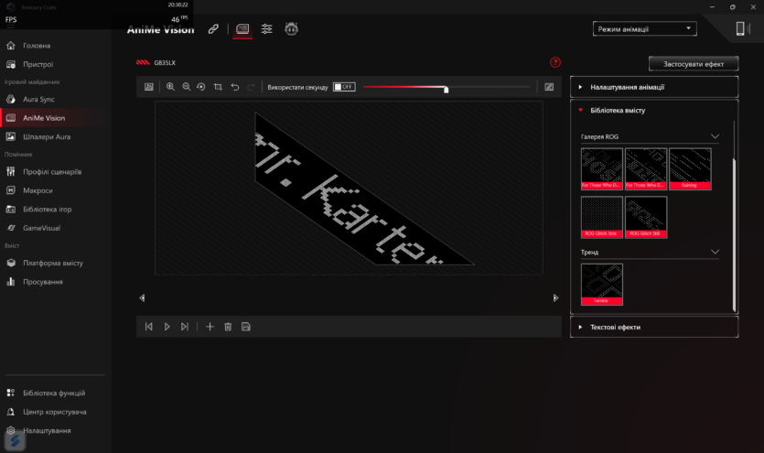Click the phone device icon at top right

740,28
